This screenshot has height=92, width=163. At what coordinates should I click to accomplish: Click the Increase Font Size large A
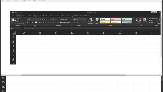(42, 19)
